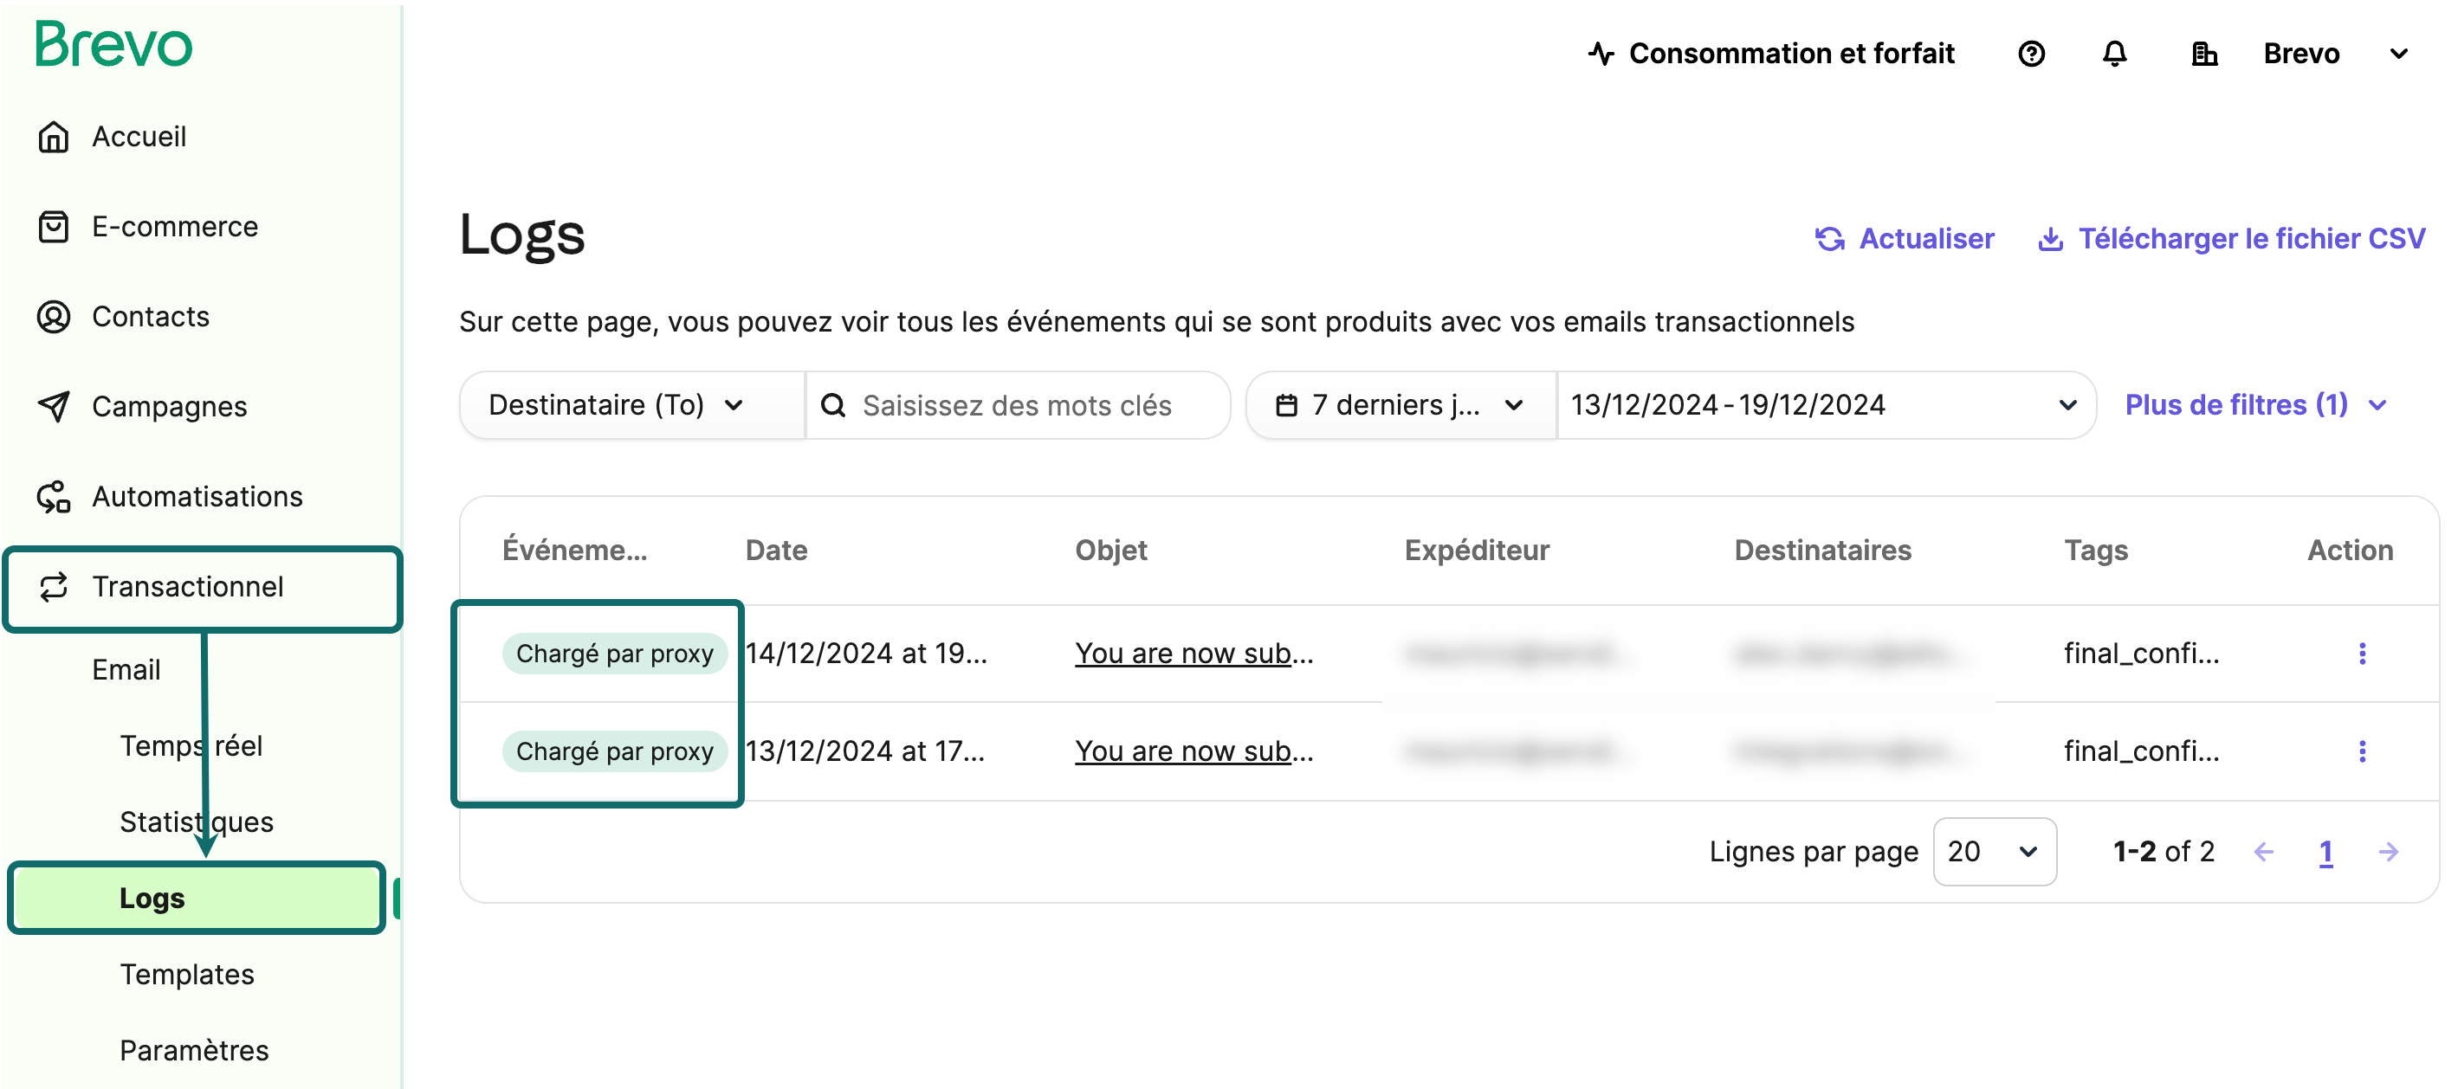Click the keyword search field

(x=1017, y=405)
